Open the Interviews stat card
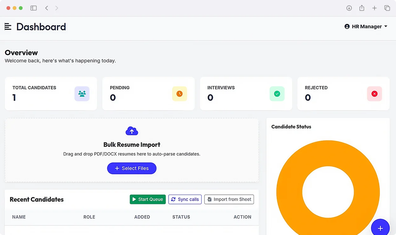Image resolution: width=396 pixels, height=235 pixels. click(x=246, y=94)
